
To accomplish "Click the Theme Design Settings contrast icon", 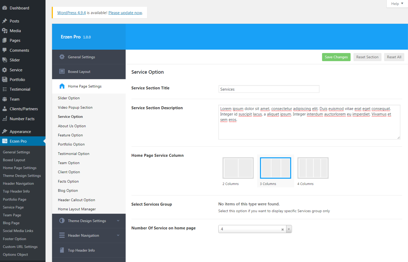I will [62, 220].
